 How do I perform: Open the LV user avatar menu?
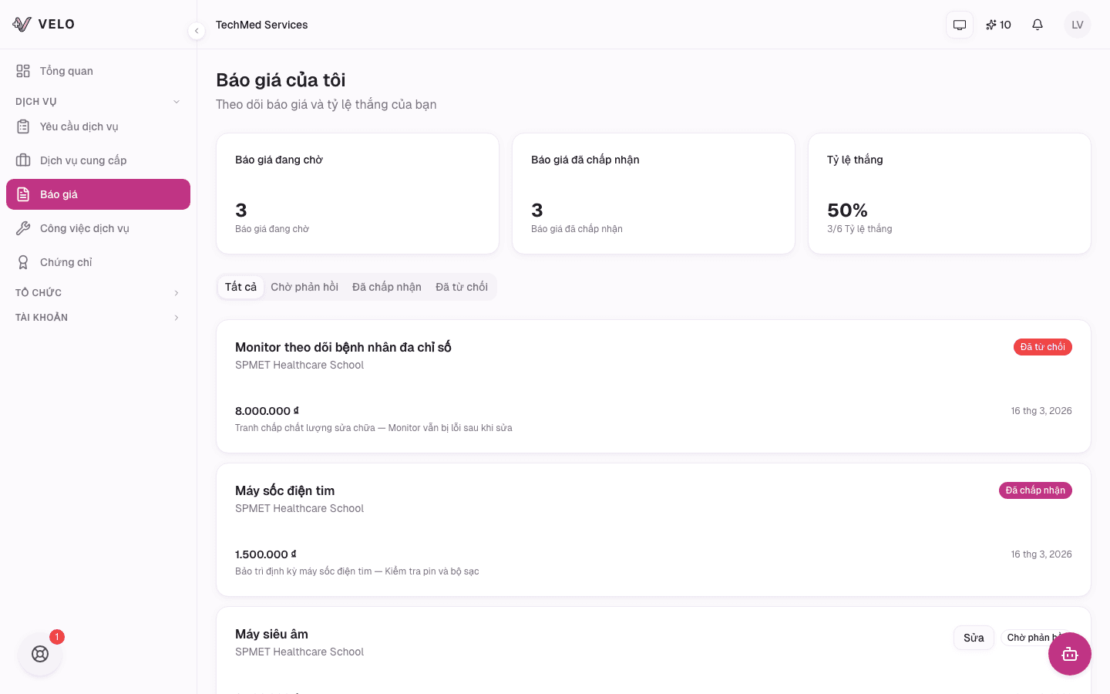tap(1078, 25)
